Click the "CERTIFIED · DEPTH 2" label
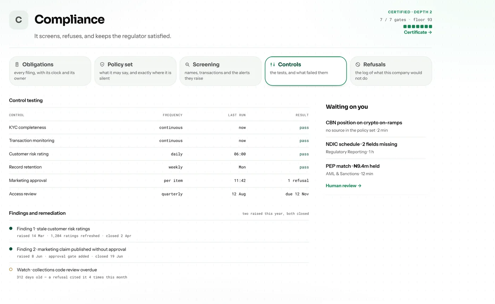The image size is (495, 304). [x=410, y=12]
